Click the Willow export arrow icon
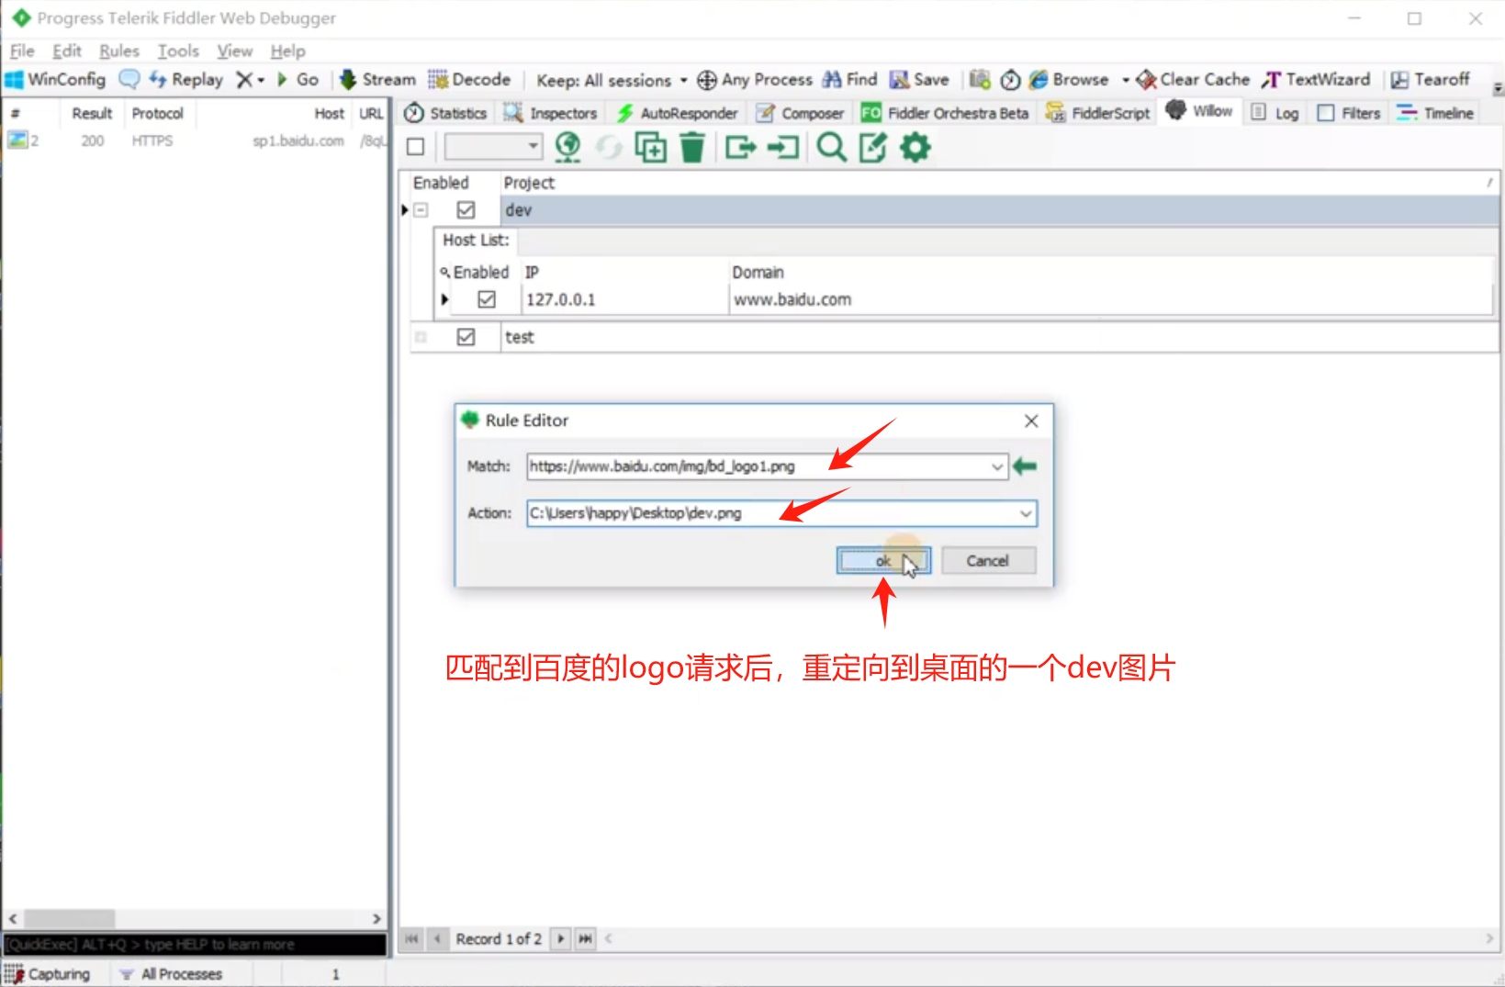The image size is (1505, 987). (x=740, y=147)
